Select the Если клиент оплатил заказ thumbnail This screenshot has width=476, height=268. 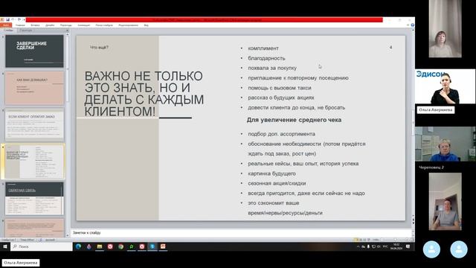(35, 125)
